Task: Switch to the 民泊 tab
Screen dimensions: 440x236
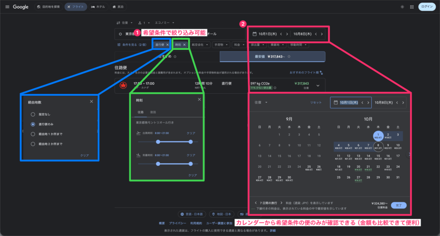Action: click(x=118, y=7)
